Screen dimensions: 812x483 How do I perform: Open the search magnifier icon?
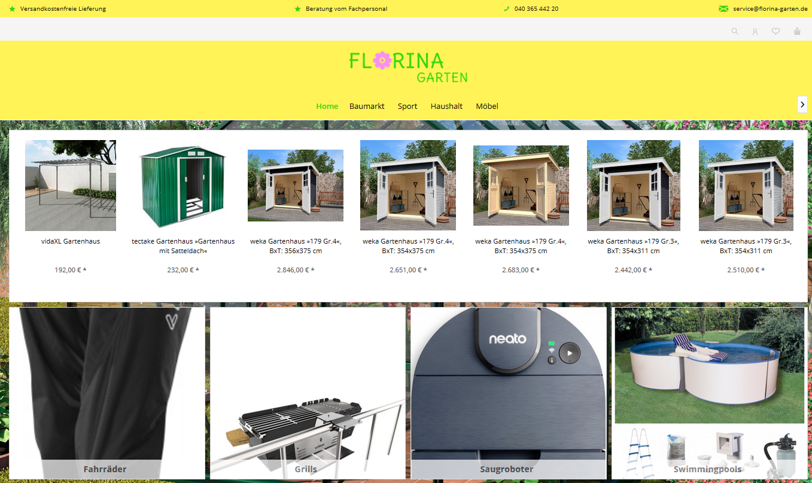pos(735,32)
